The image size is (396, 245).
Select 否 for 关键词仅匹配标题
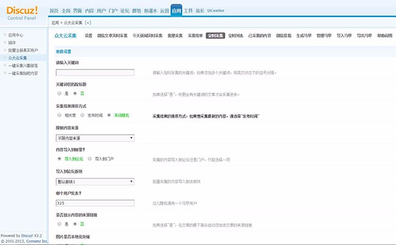point(75,93)
